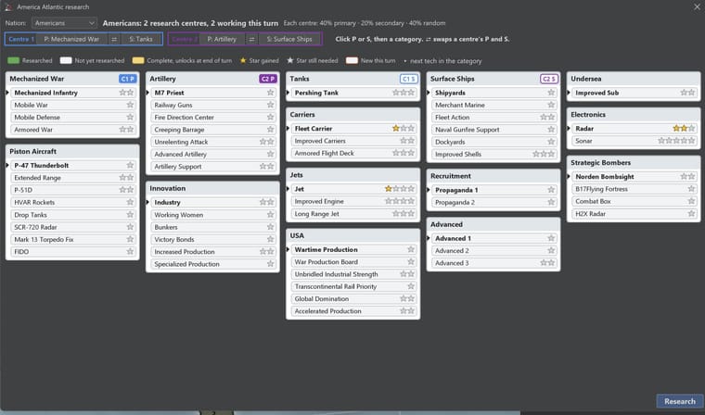
Task: Select Centre 2 primary slot Artillery
Action: 222,39
